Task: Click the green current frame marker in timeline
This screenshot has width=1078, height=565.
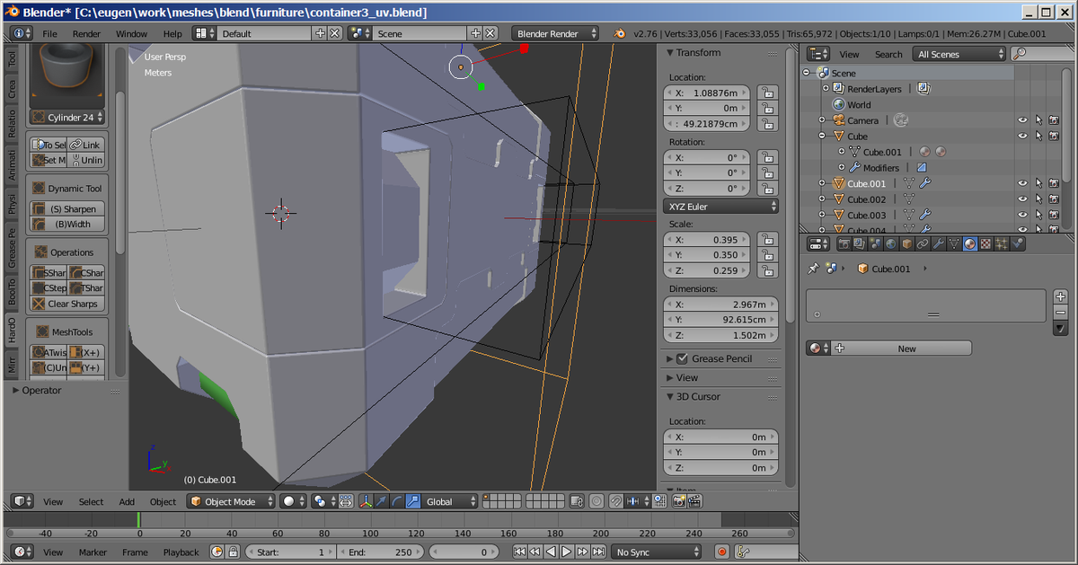Action: point(138,520)
